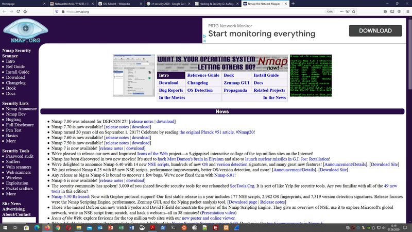Screen dimensions: 412x232
Task: Open In the News link
Action: point(274,97)
